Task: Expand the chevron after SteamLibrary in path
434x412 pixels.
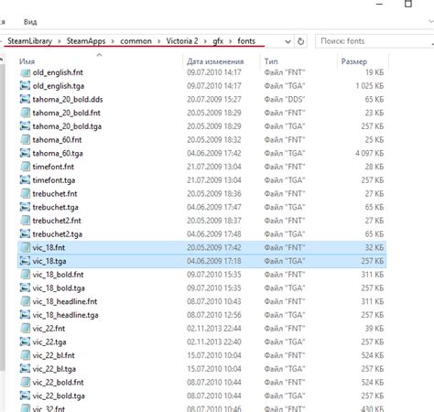Action: pyautogui.click(x=60, y=41)
